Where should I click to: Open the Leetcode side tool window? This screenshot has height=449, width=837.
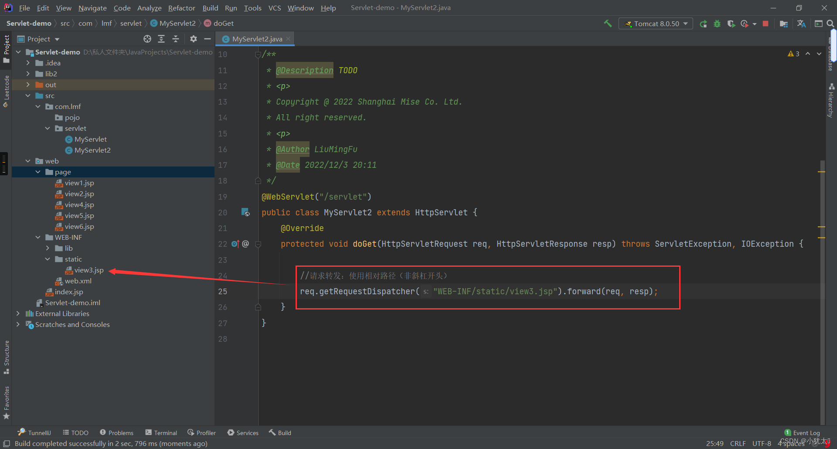6,92
